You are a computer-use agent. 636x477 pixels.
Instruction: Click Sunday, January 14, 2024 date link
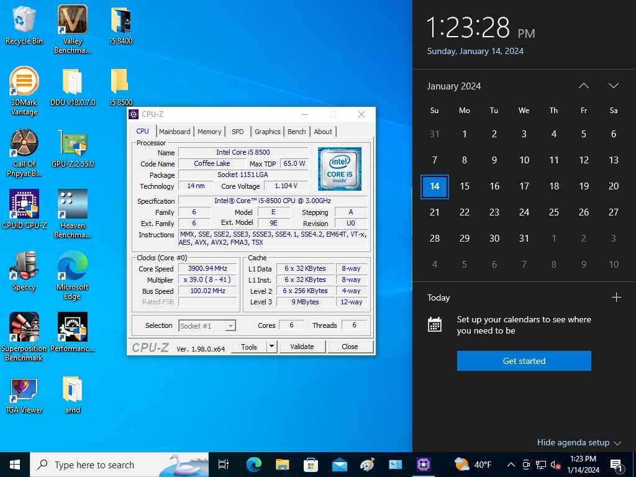[475, 51]
